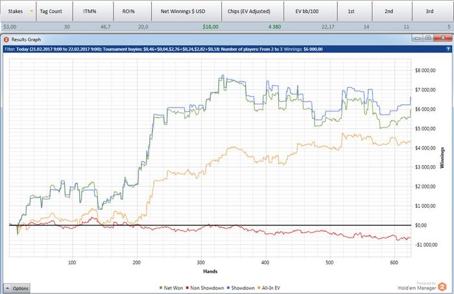Toggle the Net Won legend series
454x294 pixels.
171,288
